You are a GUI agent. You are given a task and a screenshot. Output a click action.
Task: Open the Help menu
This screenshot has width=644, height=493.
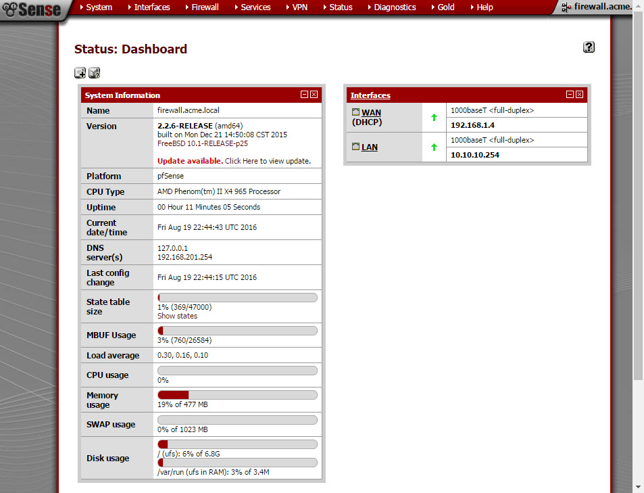482,7
